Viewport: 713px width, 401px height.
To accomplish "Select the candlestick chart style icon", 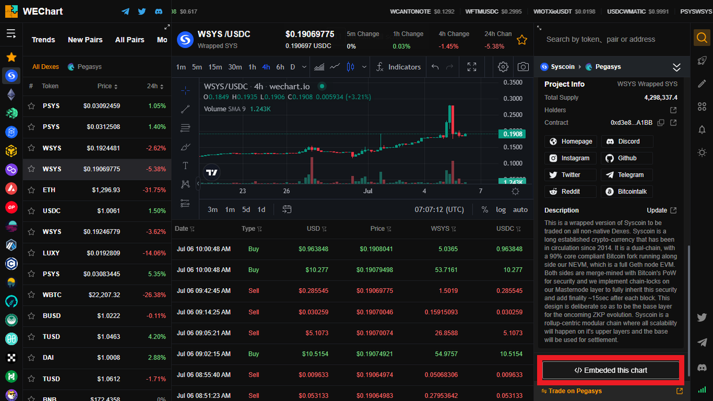I will (x=350, y=67).
